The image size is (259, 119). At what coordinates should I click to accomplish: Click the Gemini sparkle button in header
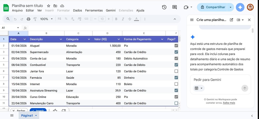(240, 7)
